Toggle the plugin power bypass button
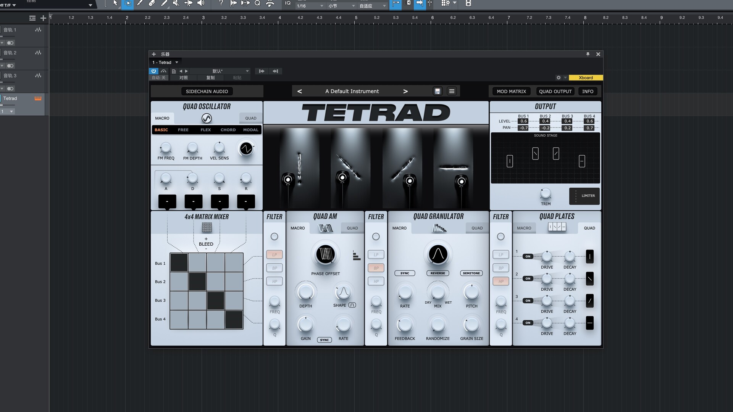 pyautogui.click(x=153, y=71)
